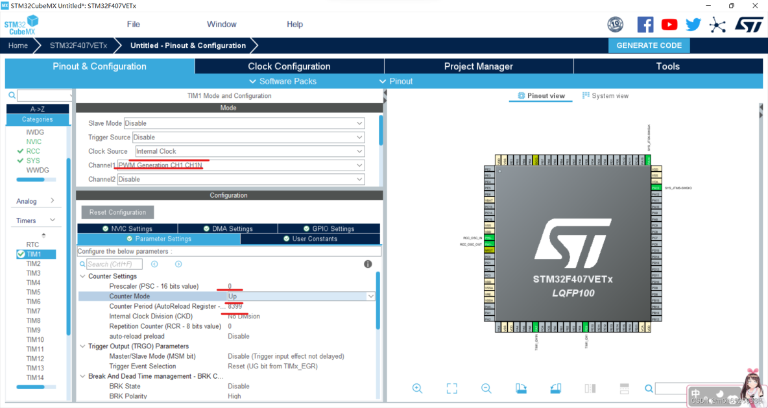Viewport: 768px width, 408px height.
Task: Collapse the Counter Settings section
Action: click(x=82, y=276)
